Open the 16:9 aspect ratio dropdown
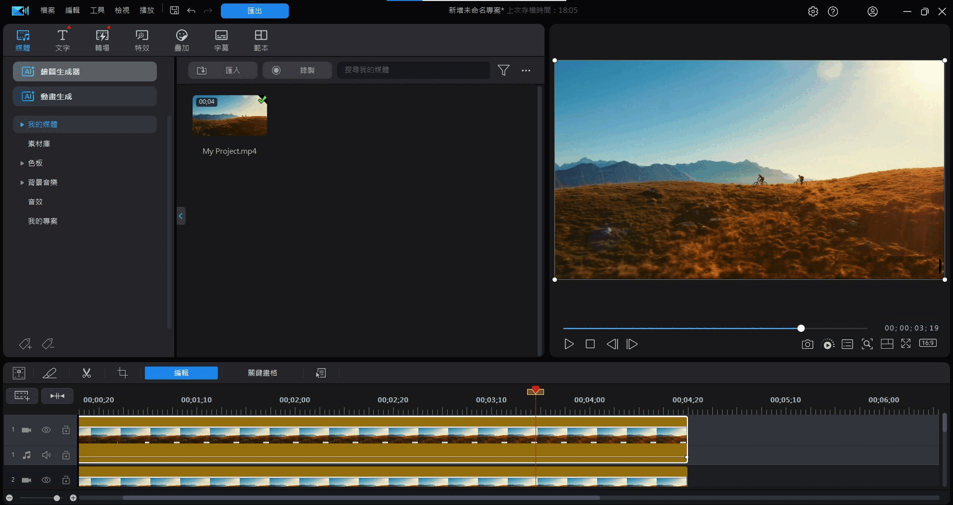 pyautogui.click(x=928, y=343)
